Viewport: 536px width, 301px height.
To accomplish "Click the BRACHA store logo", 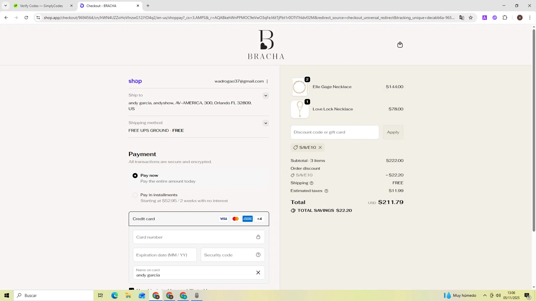I will (x=266, y=45).
